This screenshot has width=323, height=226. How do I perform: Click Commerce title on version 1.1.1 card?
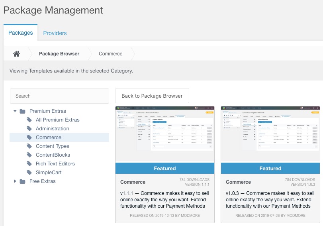[133, 182]
